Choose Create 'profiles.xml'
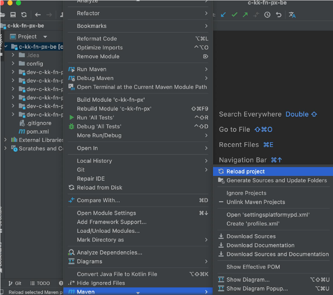This screenshot has height=295, width=333. coord(273,224)
